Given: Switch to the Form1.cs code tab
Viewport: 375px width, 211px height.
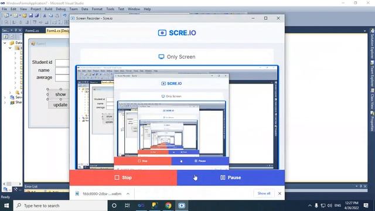Looking at the screenshot, I should point(32,30).
